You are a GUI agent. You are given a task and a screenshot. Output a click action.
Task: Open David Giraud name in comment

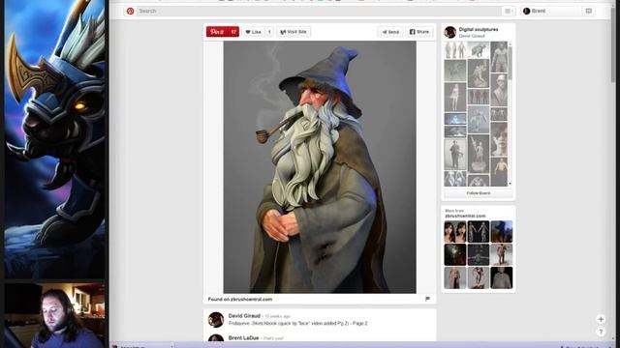tap(244, 316)
